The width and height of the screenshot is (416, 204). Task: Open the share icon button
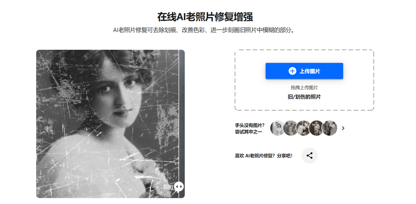tap(309, 156)
